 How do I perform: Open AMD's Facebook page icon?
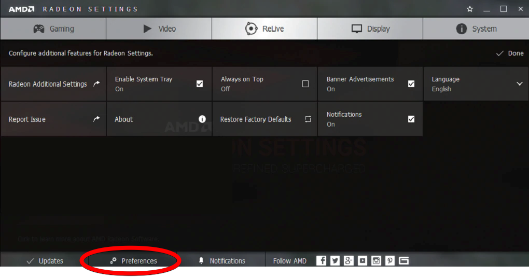point(321,260)
